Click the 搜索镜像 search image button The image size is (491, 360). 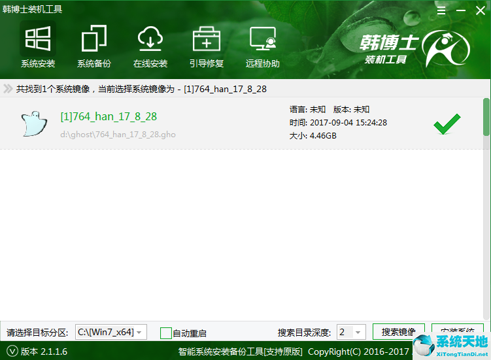[399, 331]
